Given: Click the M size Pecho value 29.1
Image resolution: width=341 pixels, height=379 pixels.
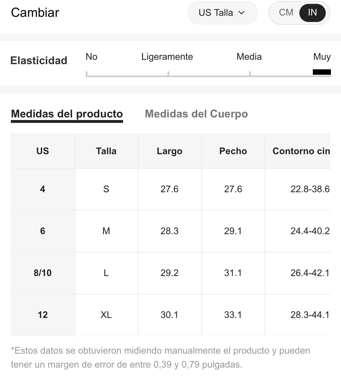Looking at the screenshot, I should click(233, 231).
